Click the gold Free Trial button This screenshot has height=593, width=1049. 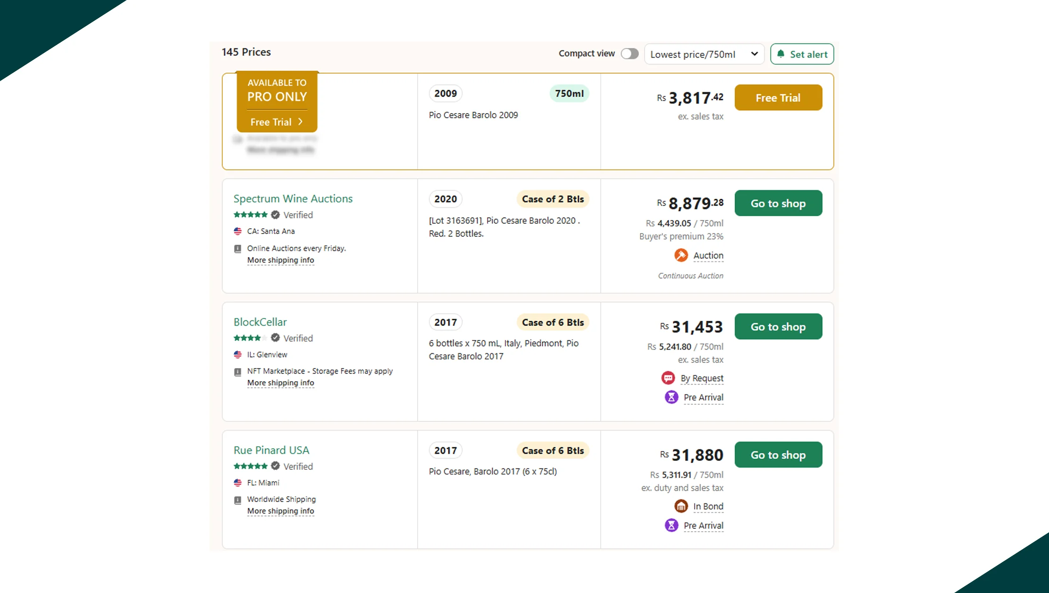(778, 98)
